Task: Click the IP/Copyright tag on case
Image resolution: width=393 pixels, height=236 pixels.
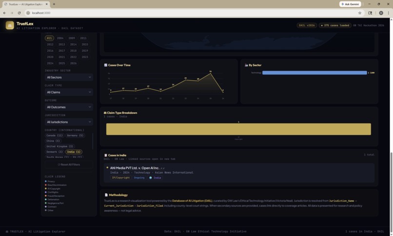Action: [120, 177]
